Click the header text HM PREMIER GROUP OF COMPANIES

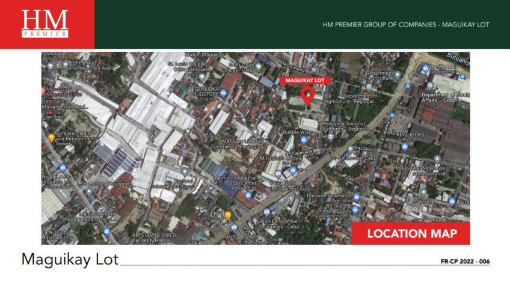[379, 25]
